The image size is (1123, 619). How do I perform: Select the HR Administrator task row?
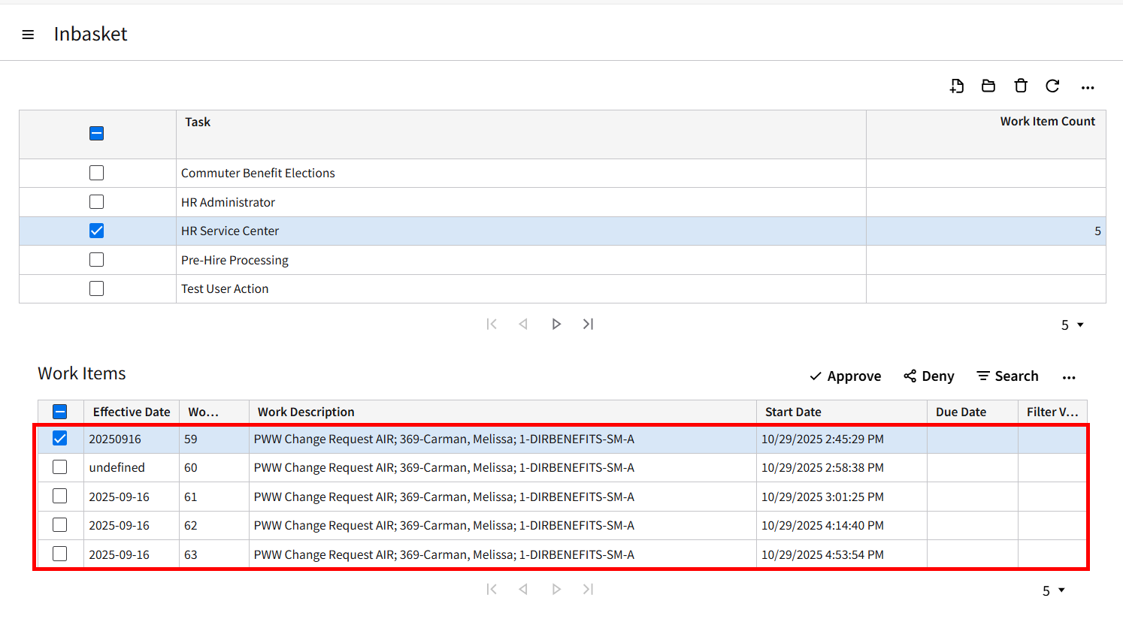[562, 202]
